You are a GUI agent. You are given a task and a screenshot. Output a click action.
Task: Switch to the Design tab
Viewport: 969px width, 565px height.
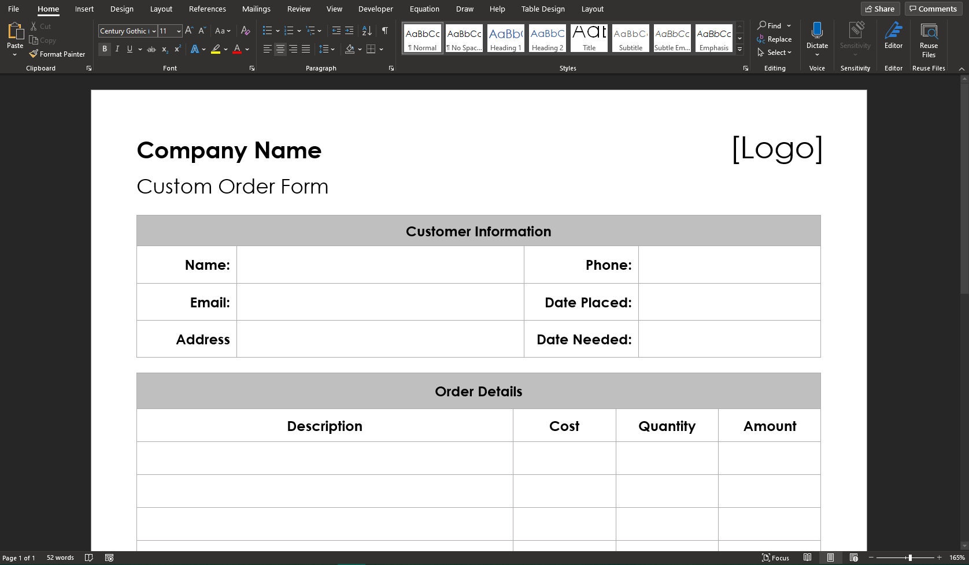[121, 9]
